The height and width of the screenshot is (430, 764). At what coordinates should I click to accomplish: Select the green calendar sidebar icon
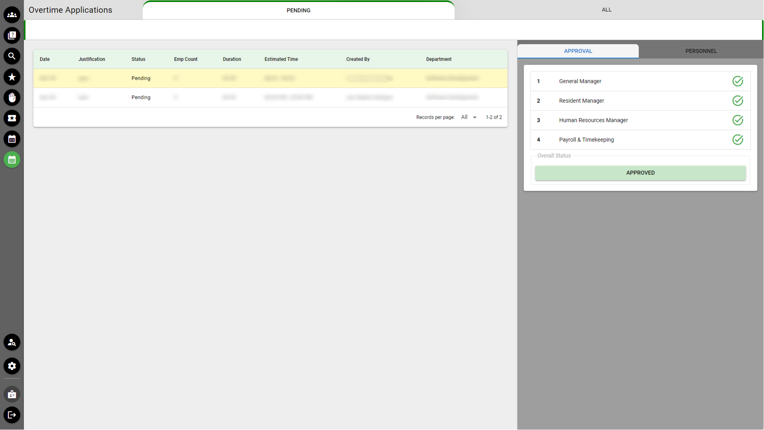12,160
